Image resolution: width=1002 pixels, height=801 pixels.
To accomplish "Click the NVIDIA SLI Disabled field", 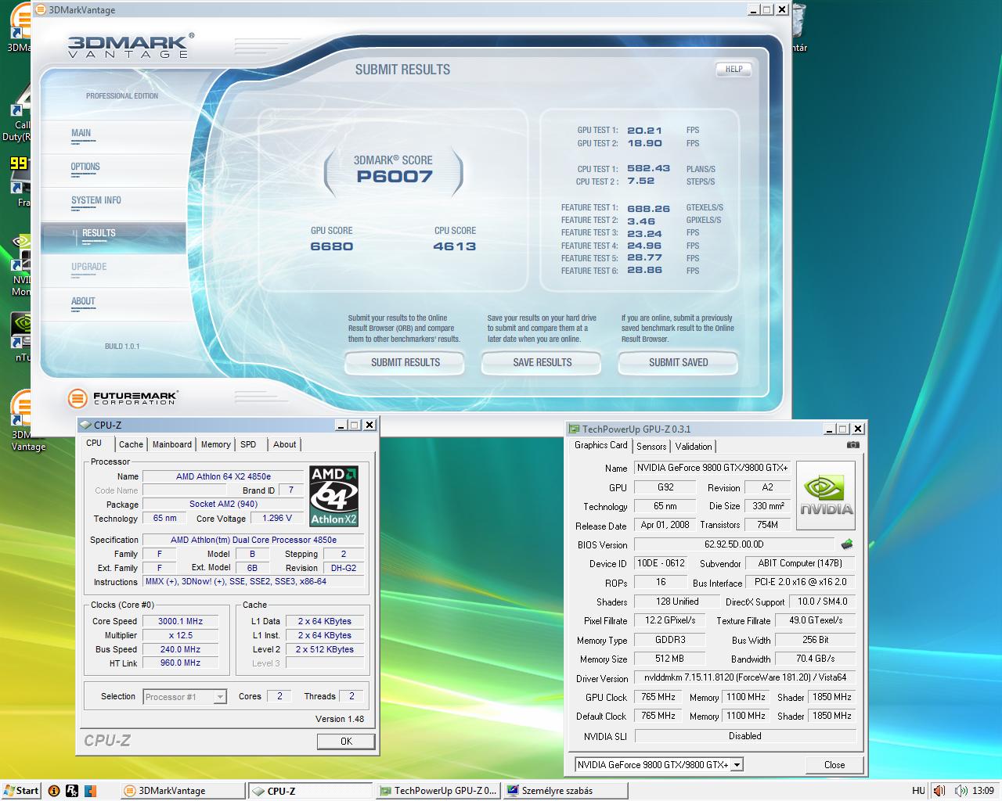I will pos(744,736).
